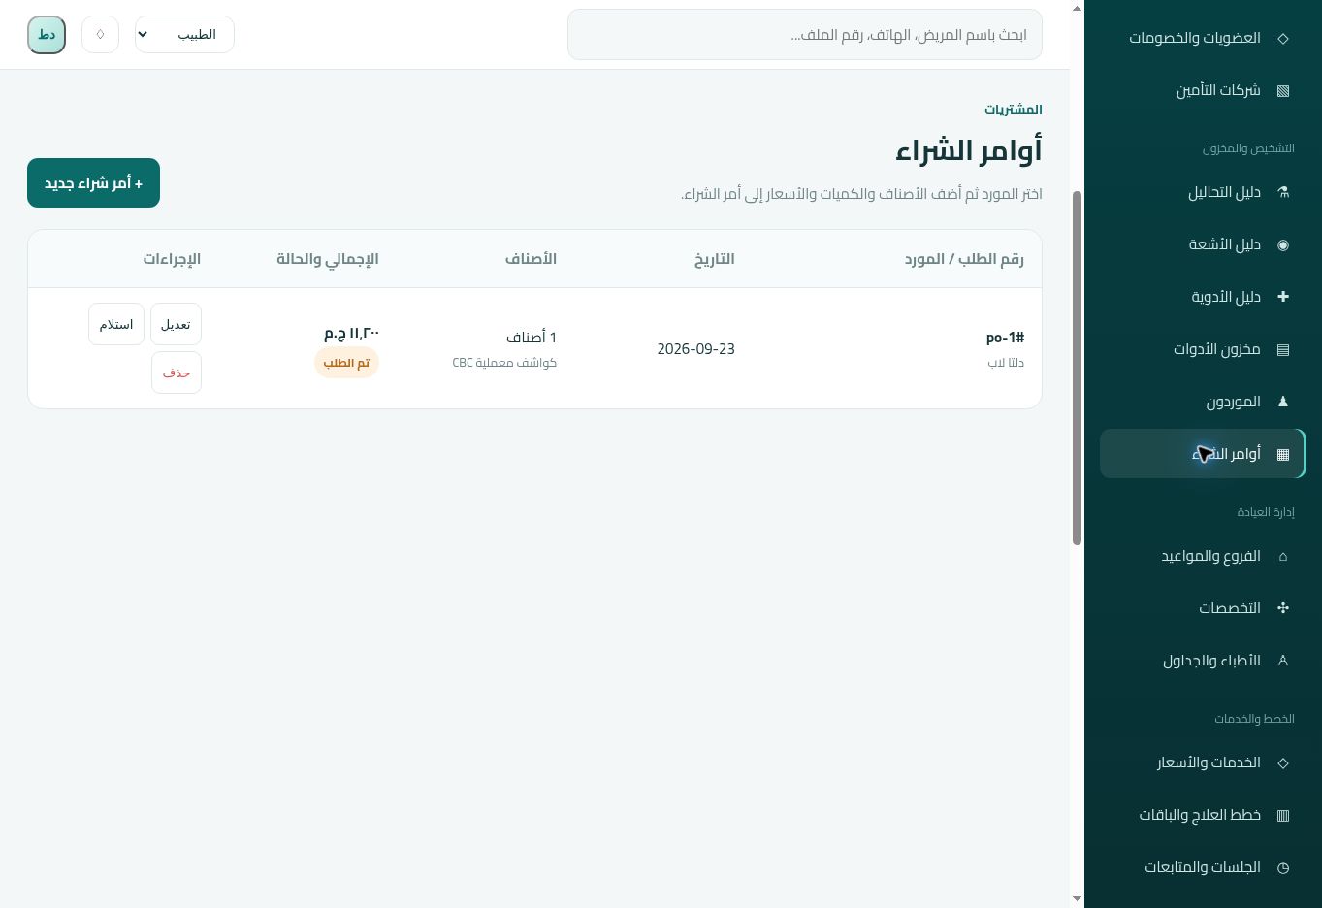Delete order po-1 with حذف
Viewport: 1322px width, 908px height.
[x=177, y=373]
